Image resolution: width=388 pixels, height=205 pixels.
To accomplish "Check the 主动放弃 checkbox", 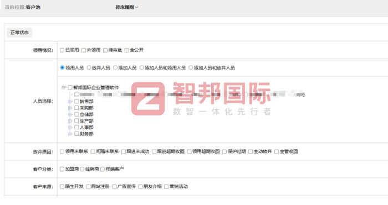I will coord(251,151).
